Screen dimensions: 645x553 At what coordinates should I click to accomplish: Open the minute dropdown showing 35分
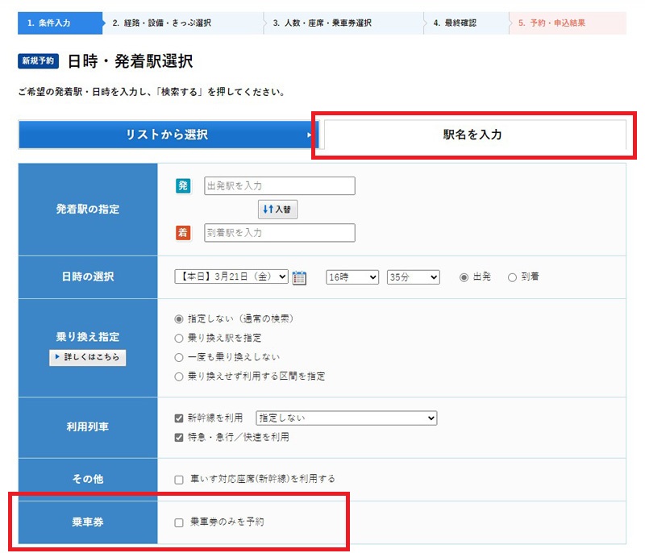click(x=413, y=277)
